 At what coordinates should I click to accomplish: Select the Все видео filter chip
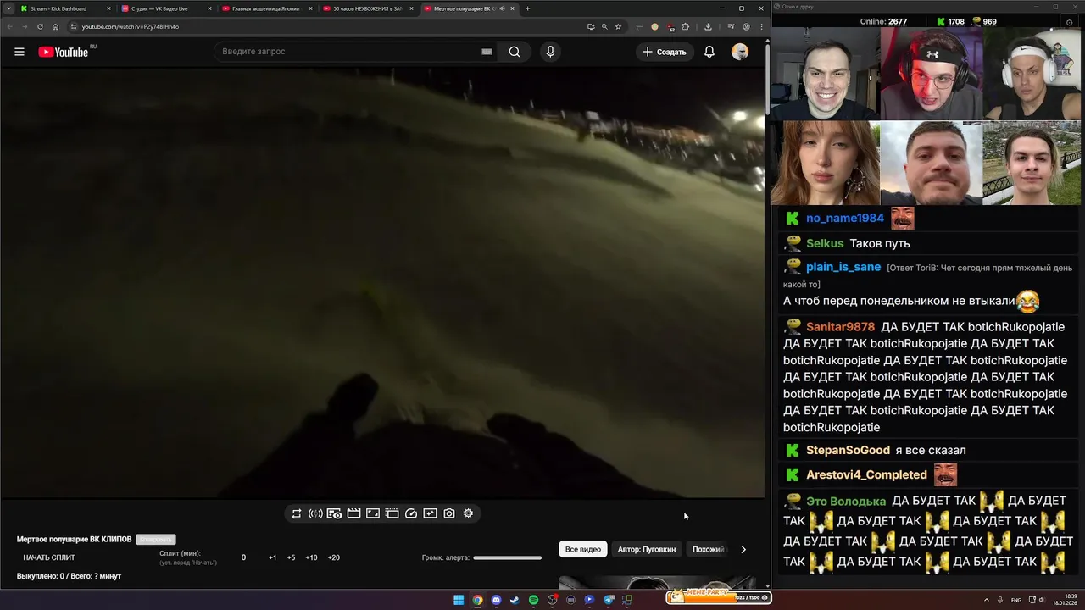click(583, 549)
